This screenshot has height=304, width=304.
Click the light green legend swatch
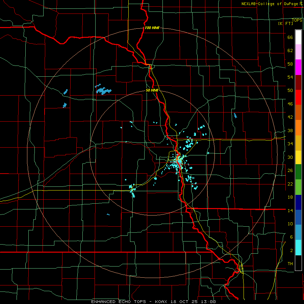point(298,187)
